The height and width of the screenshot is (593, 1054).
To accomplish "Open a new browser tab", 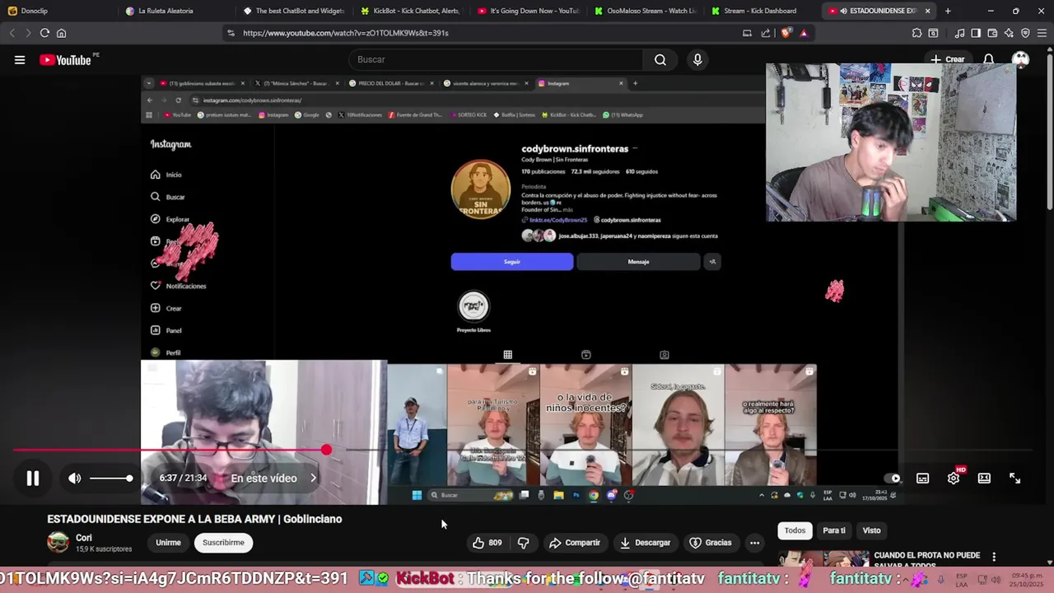I will (x=948, y=11).
